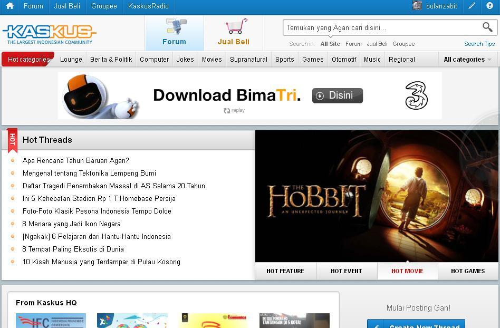Open the Music category
Screen dimensions: 500x328
(x=372, y=60)
